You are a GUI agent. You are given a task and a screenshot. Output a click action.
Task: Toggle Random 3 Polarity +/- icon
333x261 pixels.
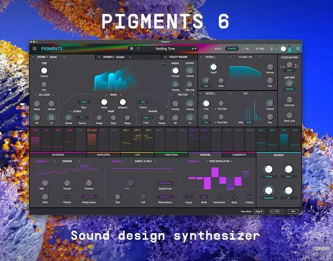click(249, 197)
